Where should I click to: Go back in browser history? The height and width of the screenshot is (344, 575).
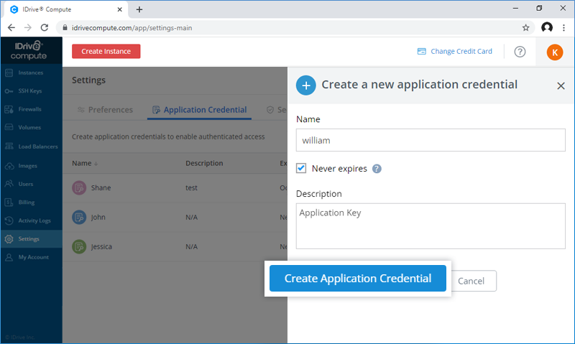11,27
